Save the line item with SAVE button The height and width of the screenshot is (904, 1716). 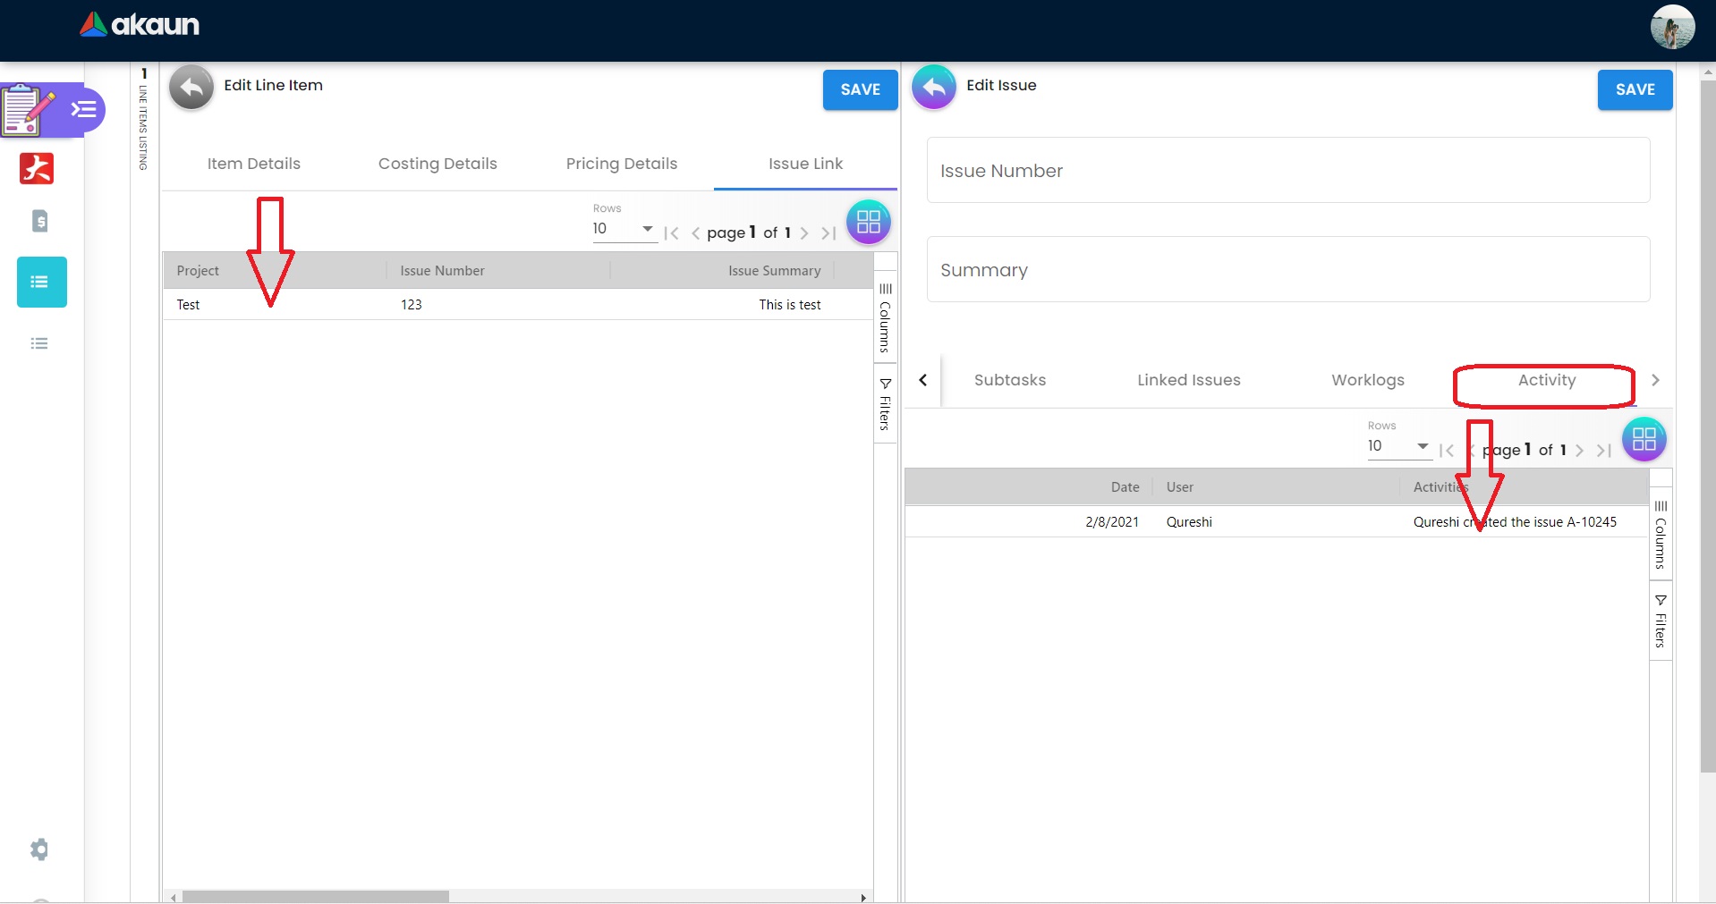[x=860, y=89]
